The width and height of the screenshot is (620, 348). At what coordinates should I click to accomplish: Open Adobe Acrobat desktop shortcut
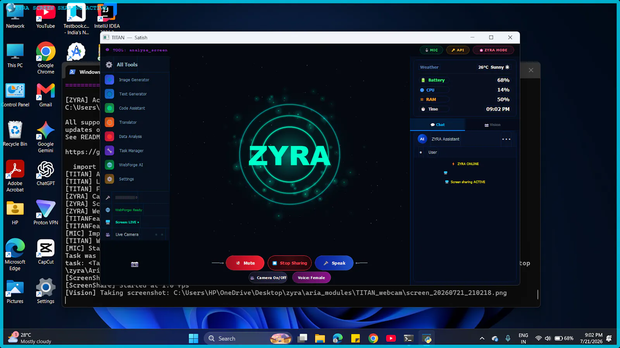[x=15, y=176]
